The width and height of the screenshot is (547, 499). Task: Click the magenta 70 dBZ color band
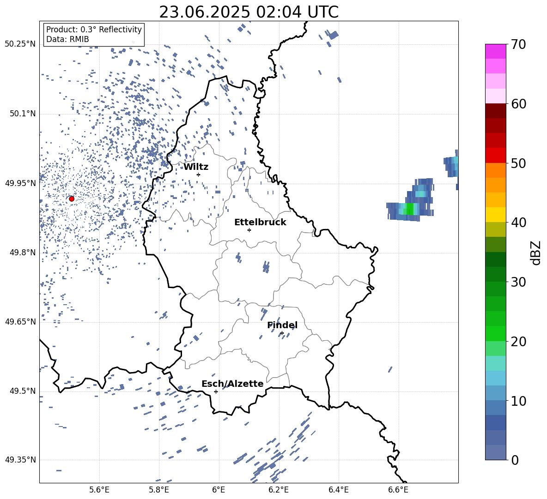coord(495,51)
